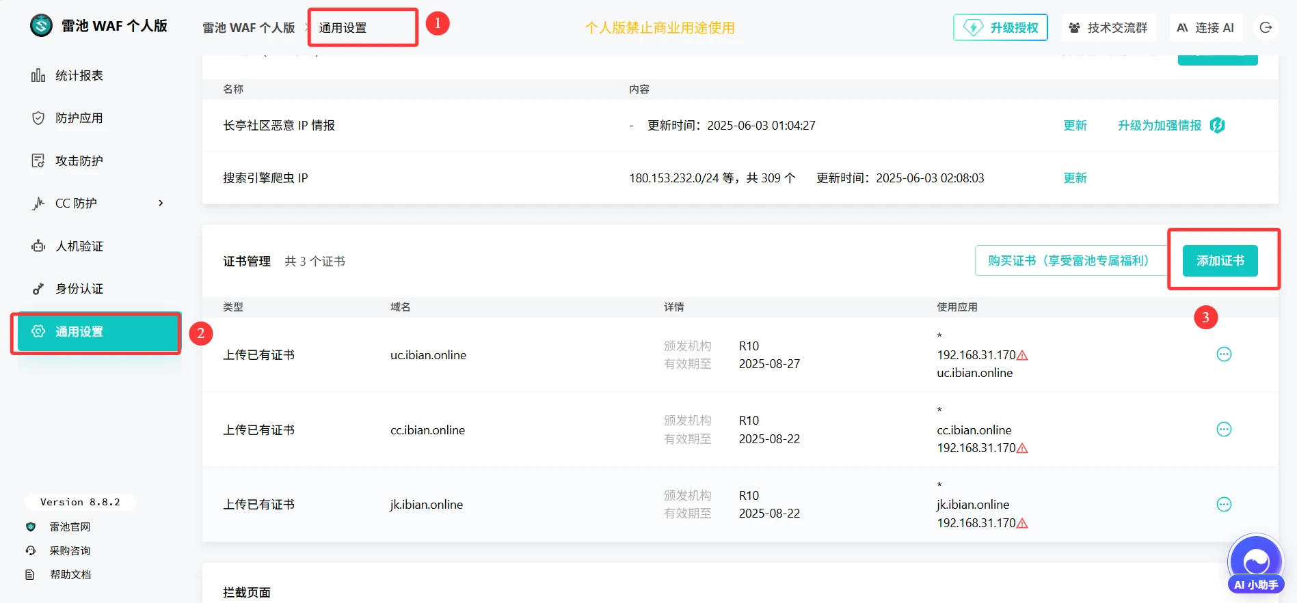Click 更新 for 长亭社区恶意 IP 情报
The width and height of the screenshot is (1297, 603).
tap(1075, 126)
